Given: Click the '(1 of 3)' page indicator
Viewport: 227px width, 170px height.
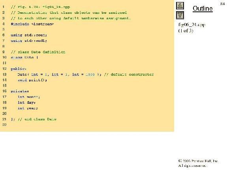Looking at the screenshot, I should (186, 31).
